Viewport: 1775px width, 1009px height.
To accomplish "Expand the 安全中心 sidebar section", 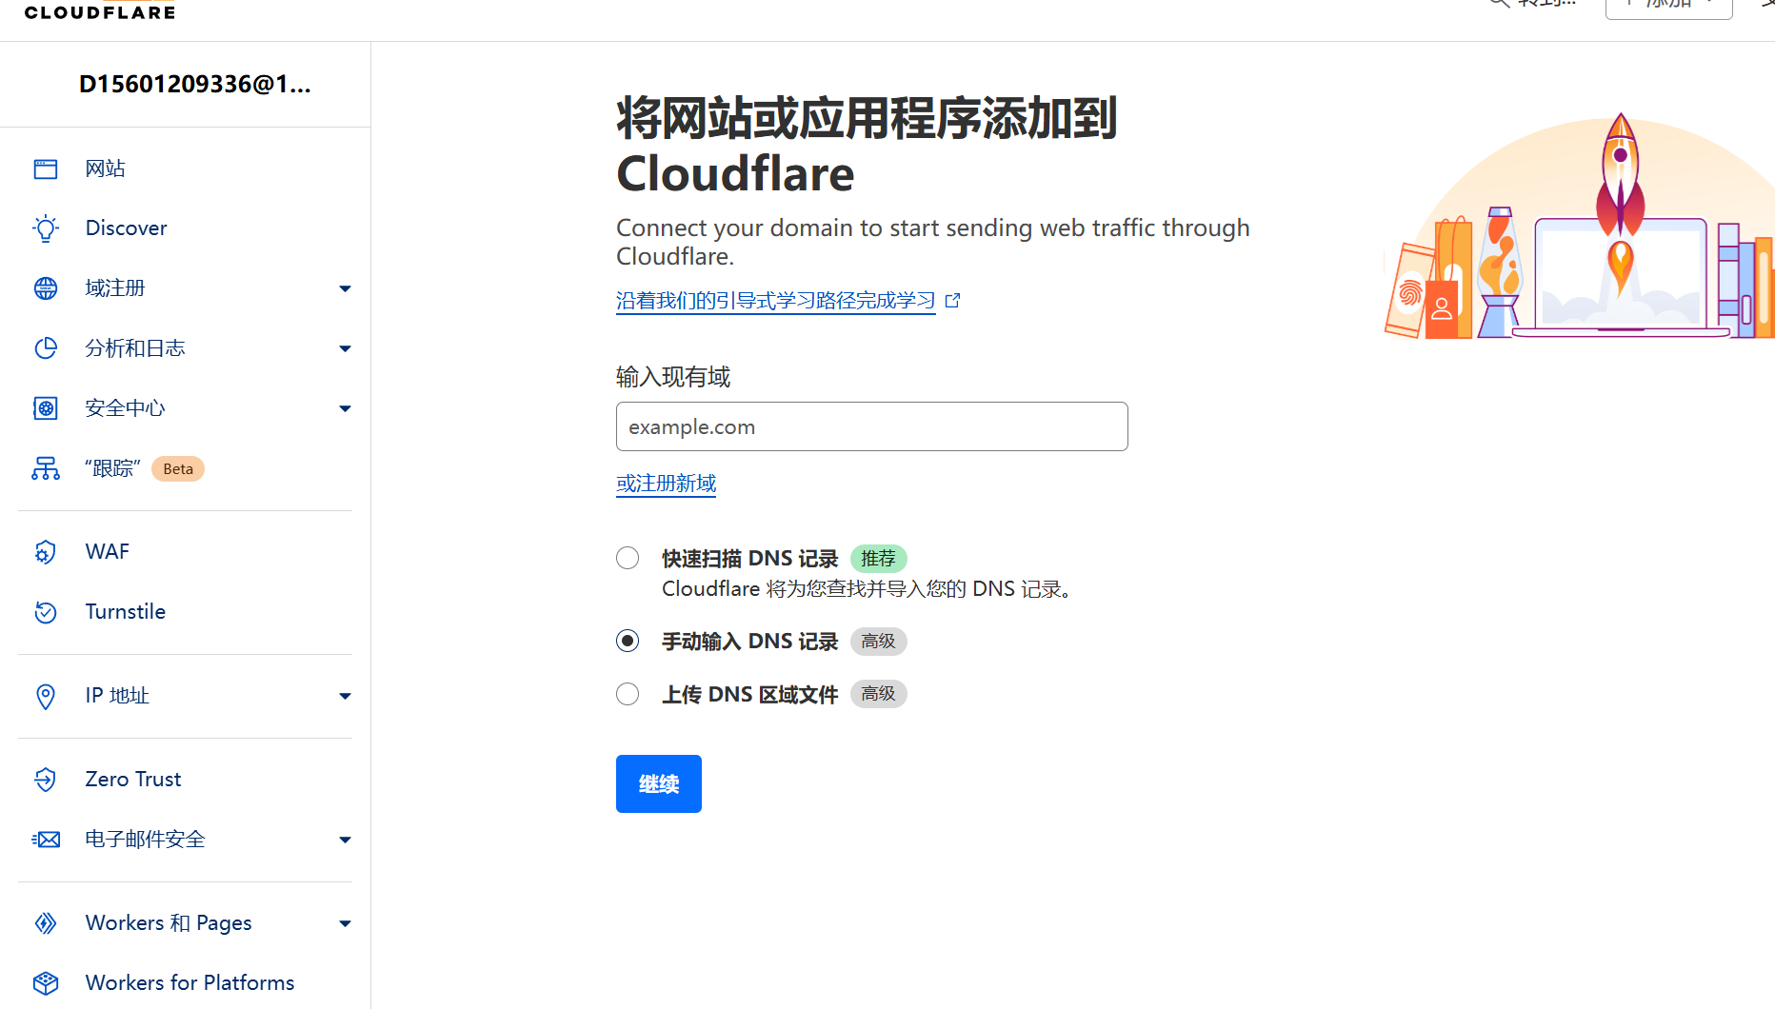I will (x=345, y=408).
